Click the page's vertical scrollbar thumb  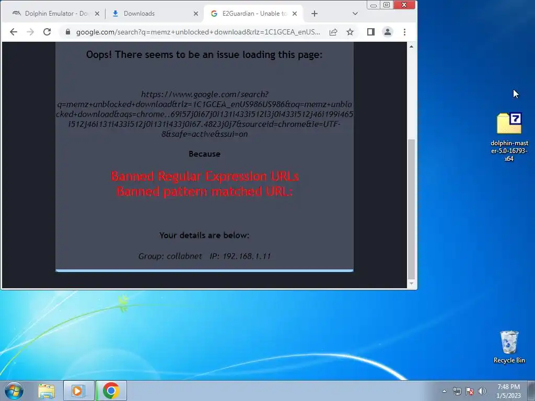(412, 209)
